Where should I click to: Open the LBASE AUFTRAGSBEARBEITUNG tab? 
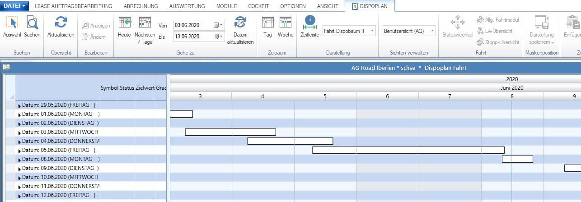73,6
